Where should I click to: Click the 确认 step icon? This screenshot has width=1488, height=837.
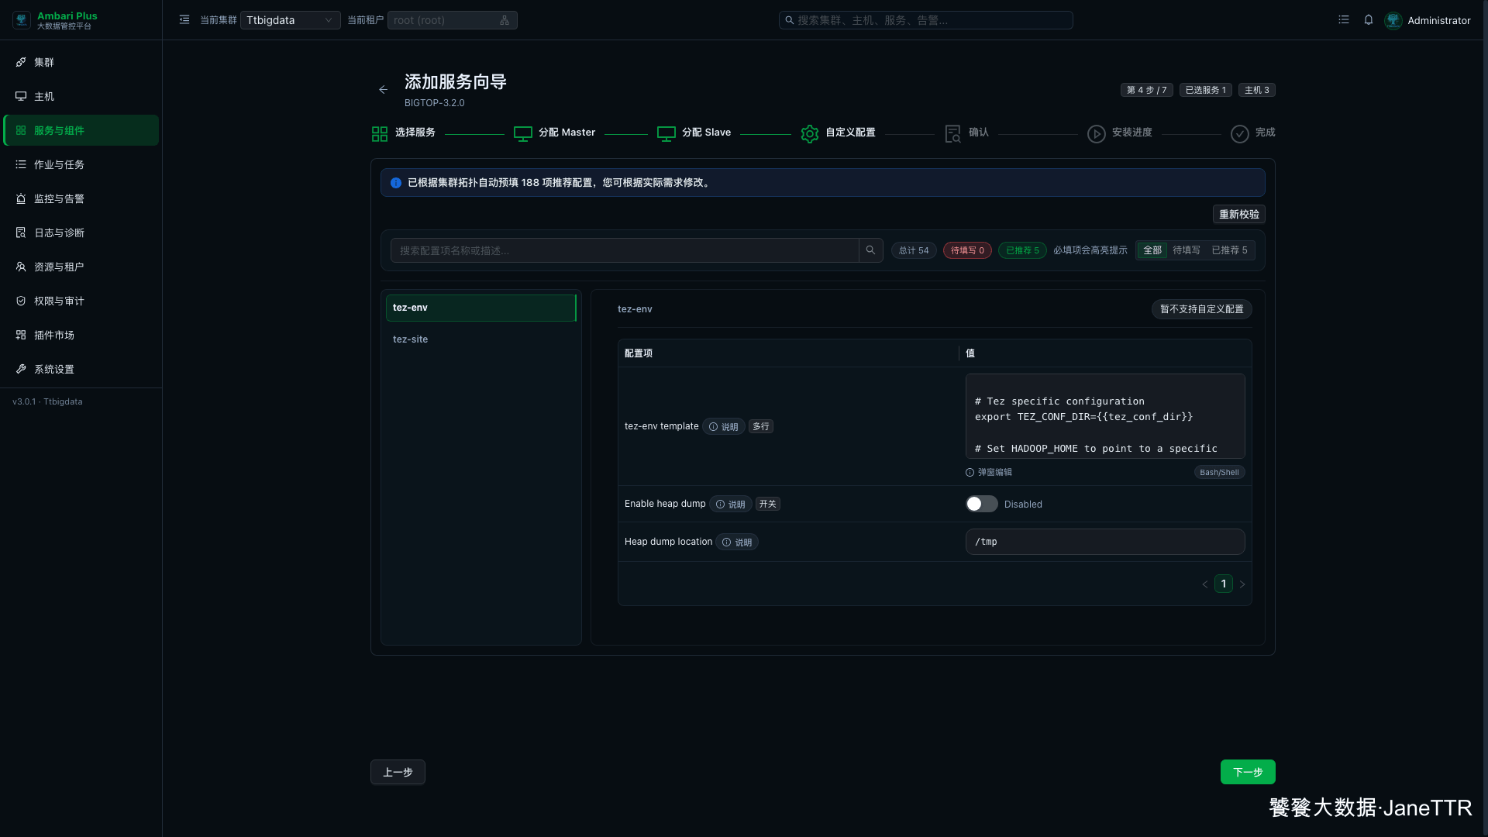(953, 134)
